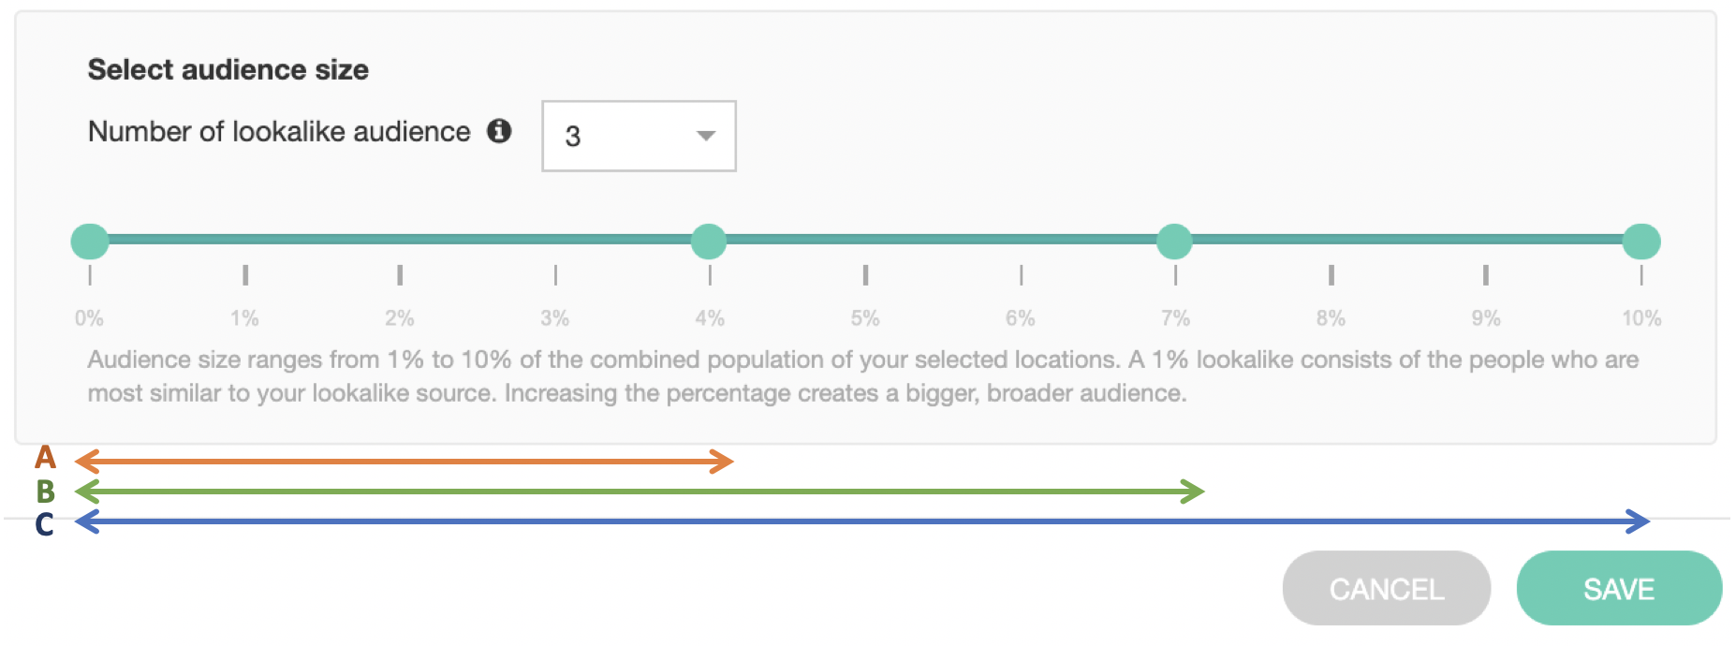Click the 1% tick mark on slider

[x=245, y=275]
